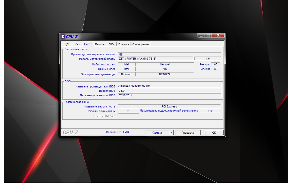Click the southbridge revision value C2

[x=216, y=69]
